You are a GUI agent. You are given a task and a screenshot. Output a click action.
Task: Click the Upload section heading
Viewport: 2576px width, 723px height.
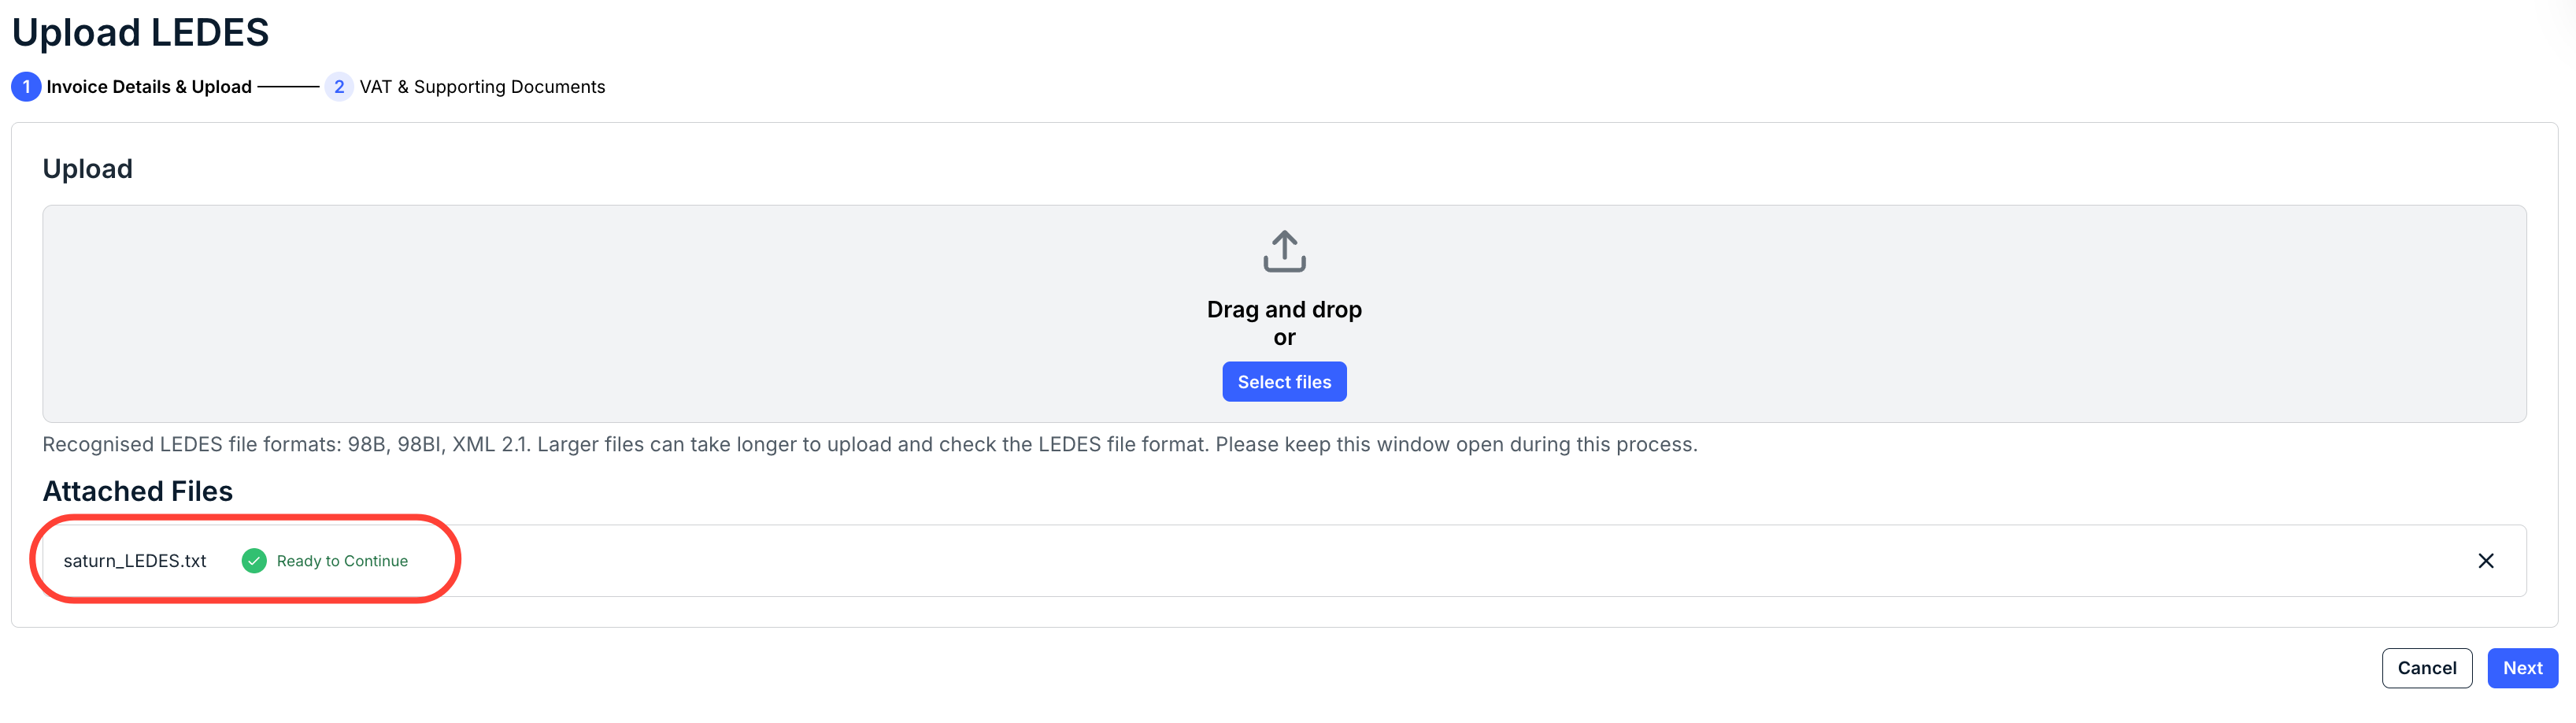(x=87, y=169)
